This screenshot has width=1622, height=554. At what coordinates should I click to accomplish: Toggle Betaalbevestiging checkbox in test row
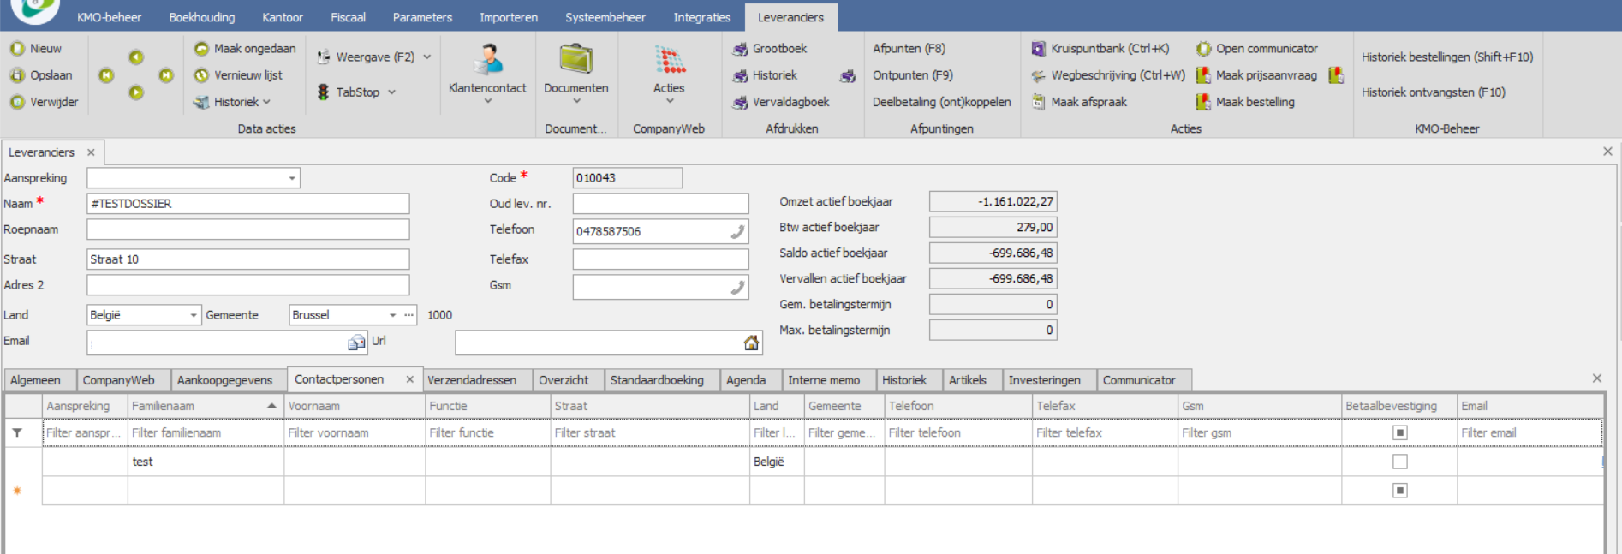click(1400, 462)
